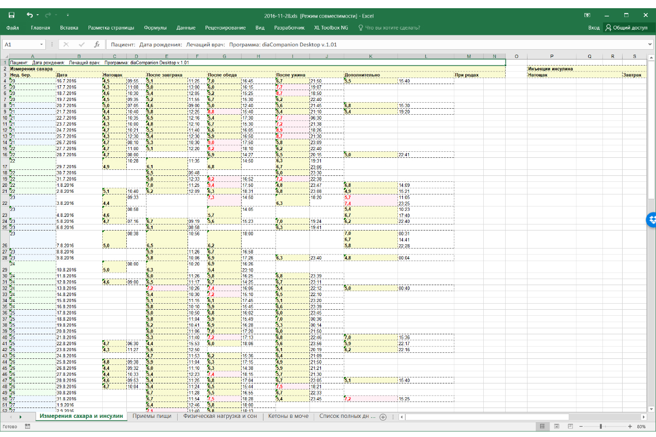Open Customize Quick Access Toolbar dropdown

click(67, 15)
